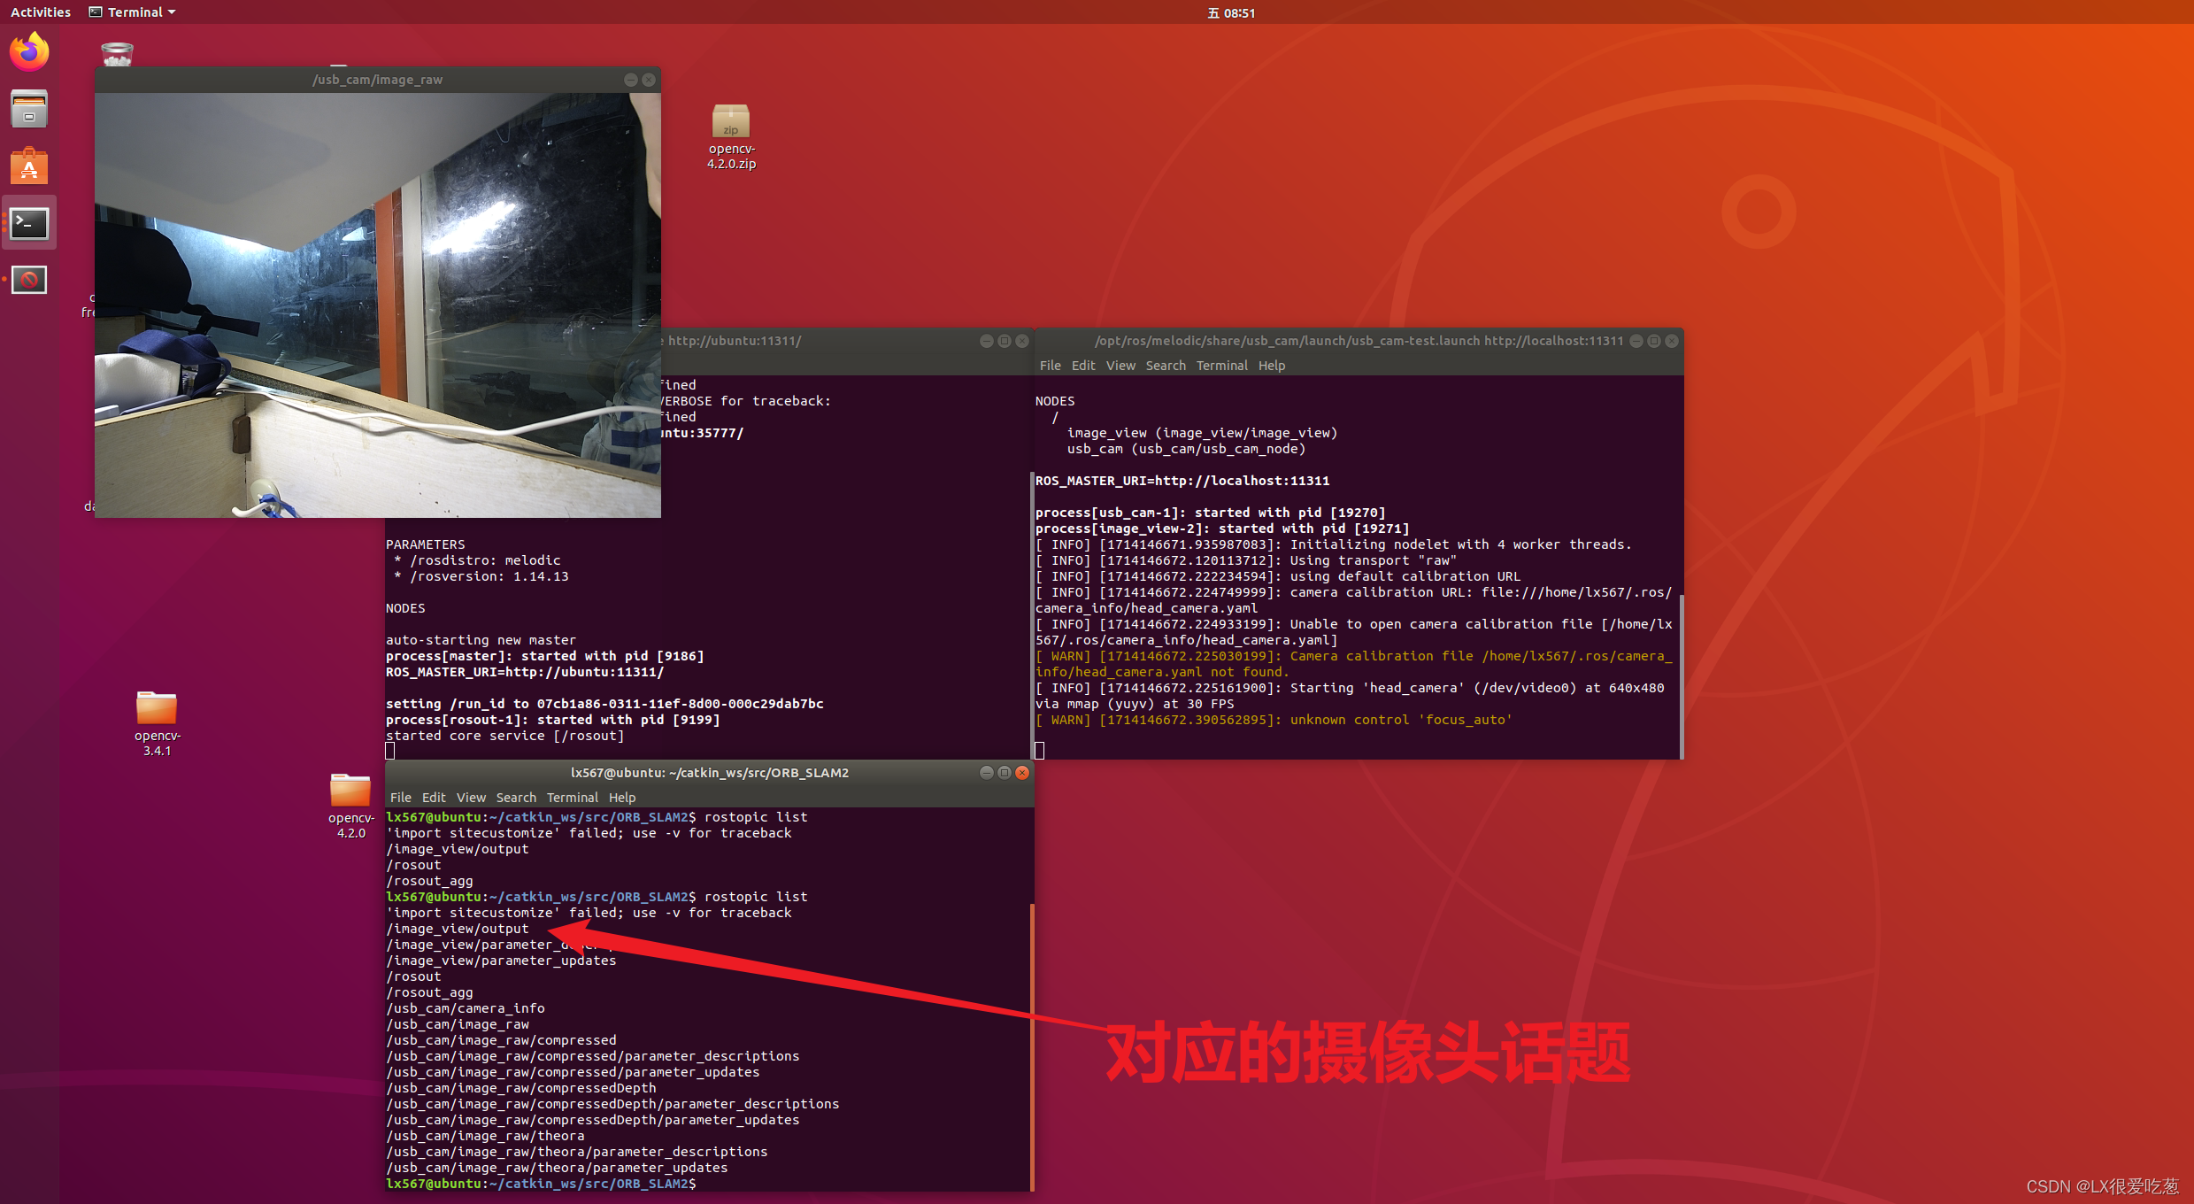The height and width of the screenshot is (1204, 2194).
Task: Click the final shell prompt in ORB_SLAM2 terminal
Action: click(x=541, y=1184)
